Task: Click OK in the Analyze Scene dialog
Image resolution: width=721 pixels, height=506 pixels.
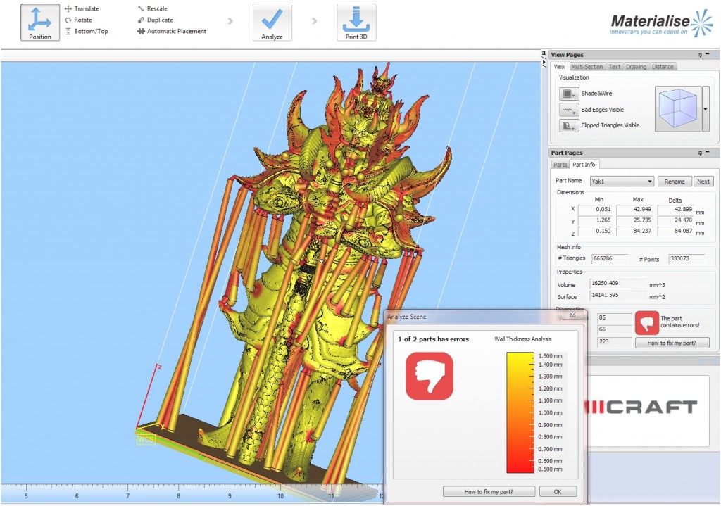Action: click(558, 491)
